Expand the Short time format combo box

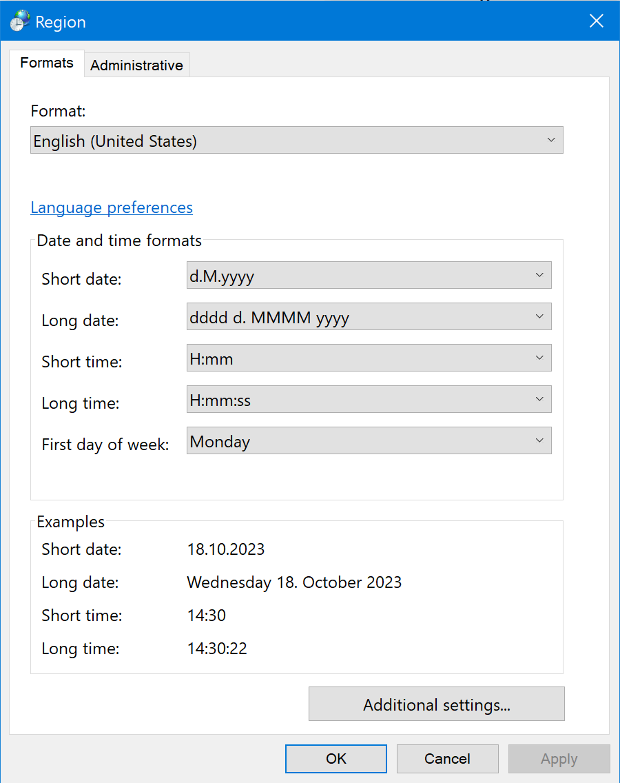click(369, 358)
